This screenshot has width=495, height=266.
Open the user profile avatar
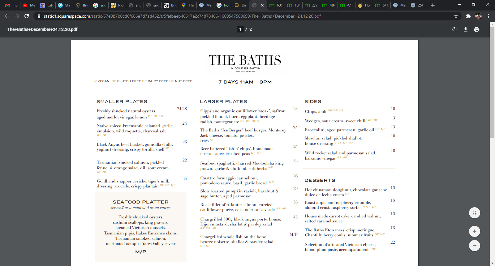(x=478, y=16)
